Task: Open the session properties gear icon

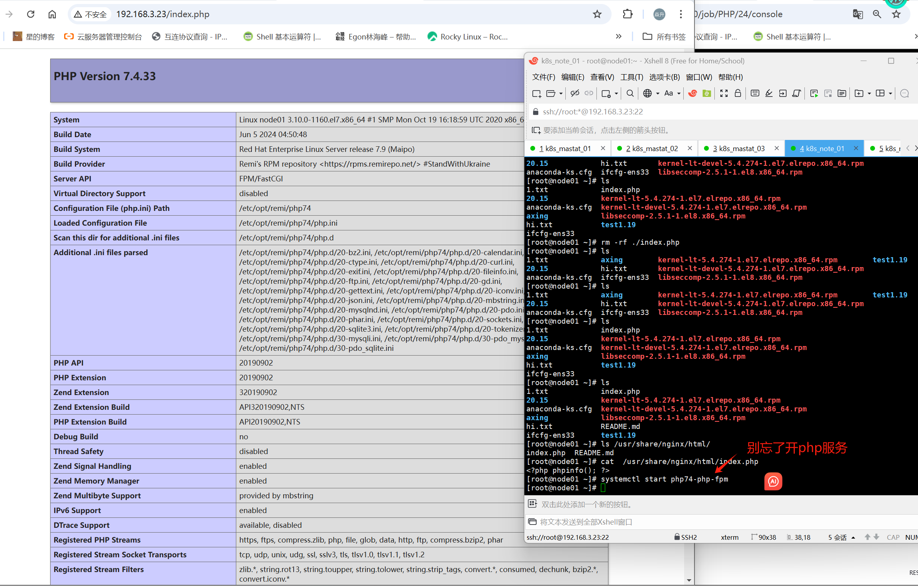Action: click(x=606, y=93)
